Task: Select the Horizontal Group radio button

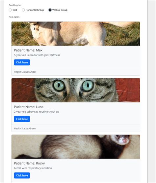Action: [x=23, y=10]
